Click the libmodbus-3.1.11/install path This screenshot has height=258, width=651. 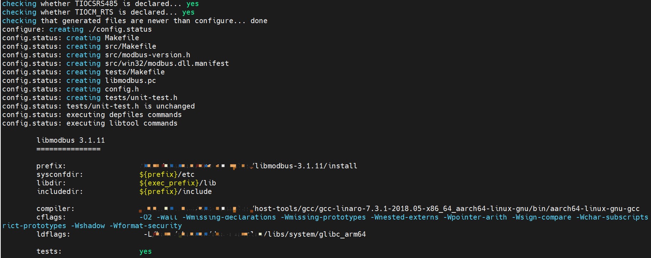tap(306, 166)
